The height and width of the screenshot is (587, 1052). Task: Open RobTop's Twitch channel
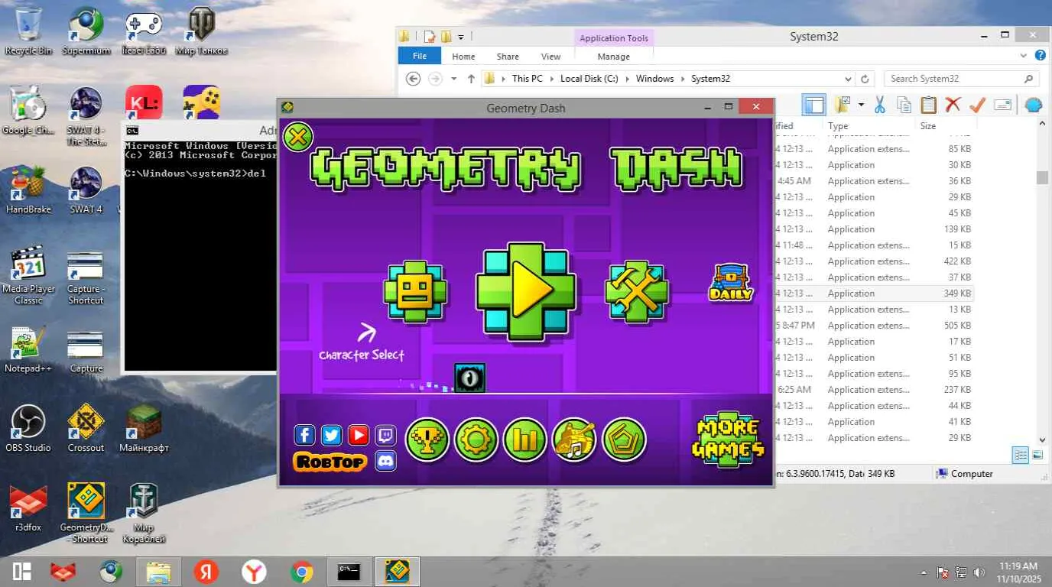tap(385, 435)
